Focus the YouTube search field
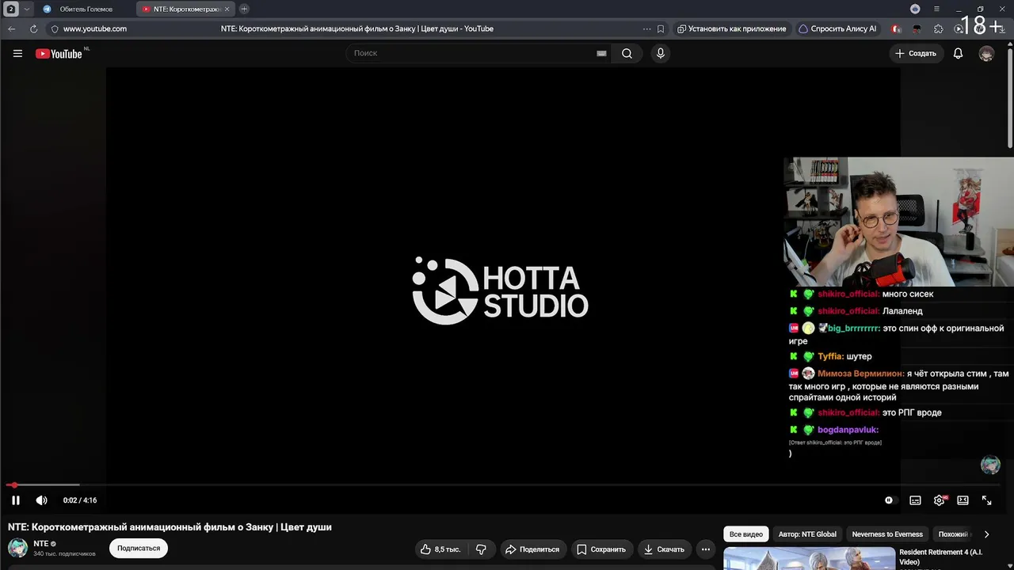Image resolution: width=1014 pixels, height=570 pixels. coord(472,54)
